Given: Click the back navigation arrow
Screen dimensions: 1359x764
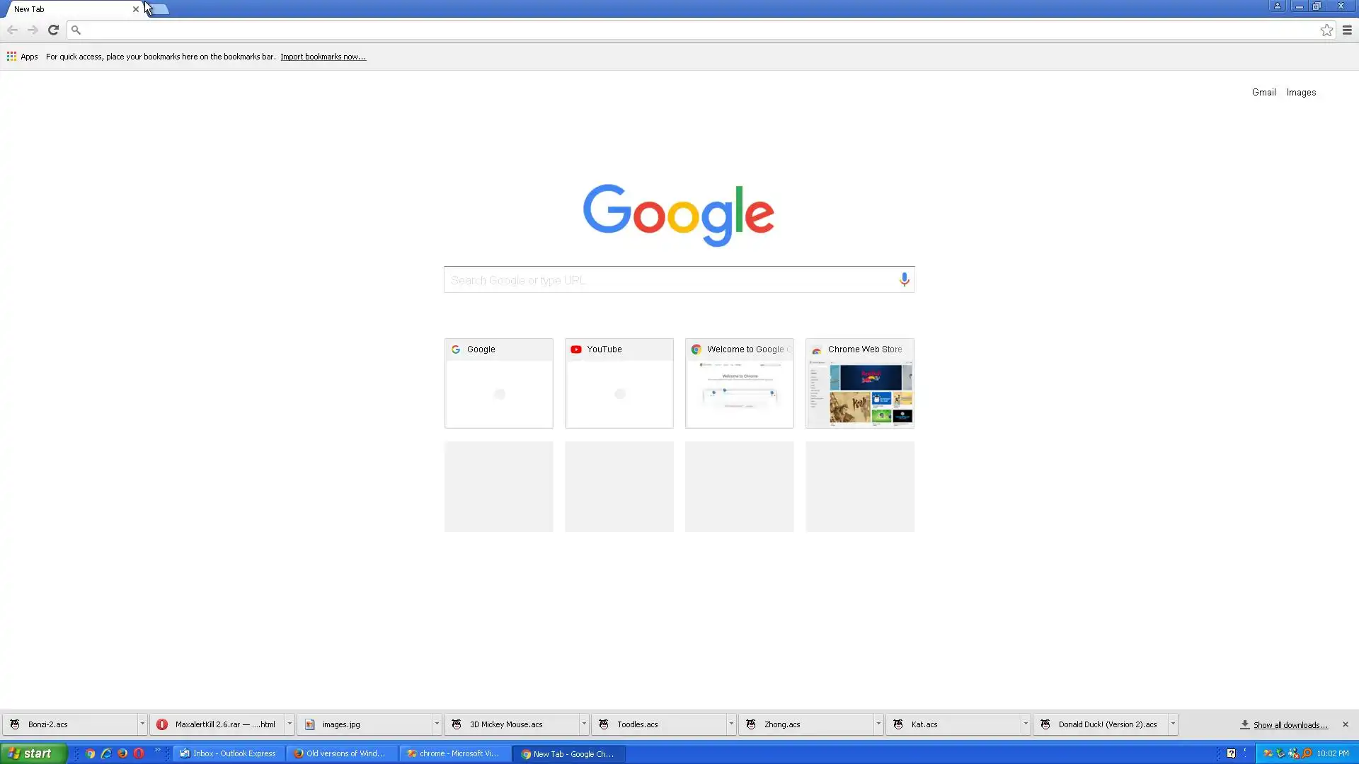Looking at the screenshot, I should tap(12, 30).
